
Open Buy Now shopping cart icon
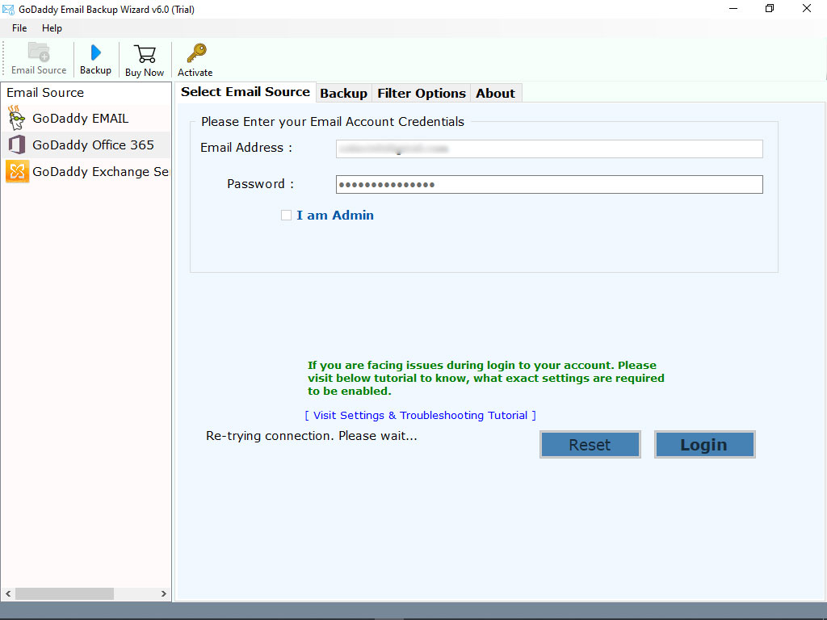[145, 54]
